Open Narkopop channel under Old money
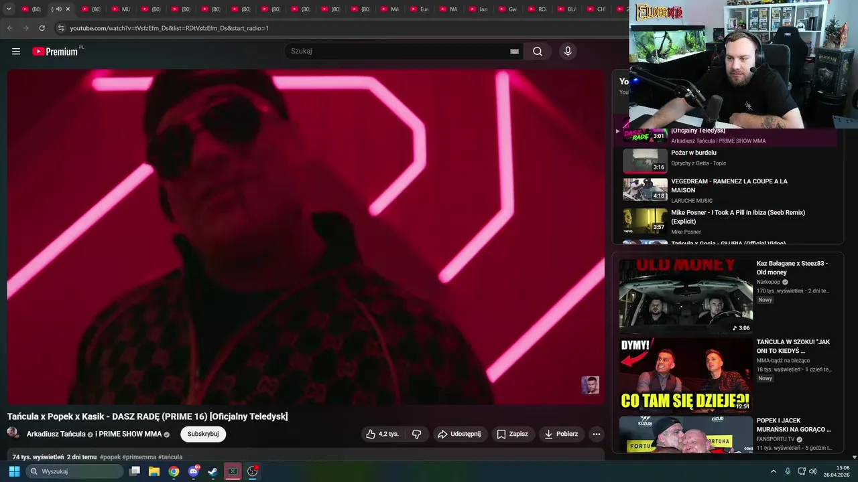 [x=768, y=282]
